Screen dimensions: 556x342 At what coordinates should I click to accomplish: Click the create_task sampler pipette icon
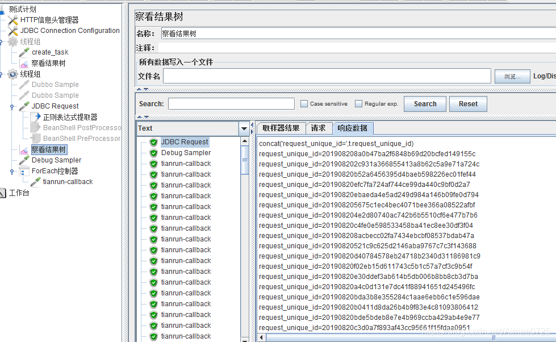(24, 52)
